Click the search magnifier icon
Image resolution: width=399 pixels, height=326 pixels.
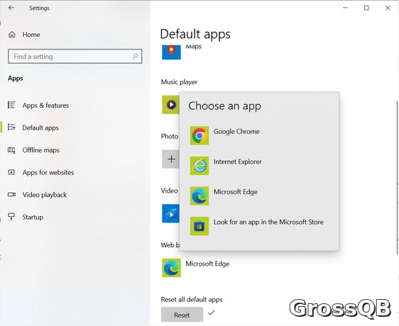(136, 56)
